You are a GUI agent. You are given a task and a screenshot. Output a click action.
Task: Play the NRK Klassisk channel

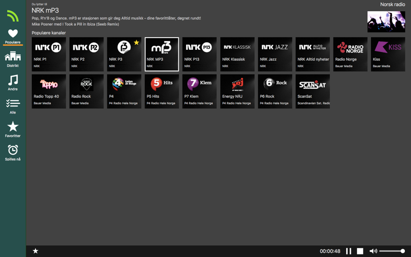pos(237,54)
